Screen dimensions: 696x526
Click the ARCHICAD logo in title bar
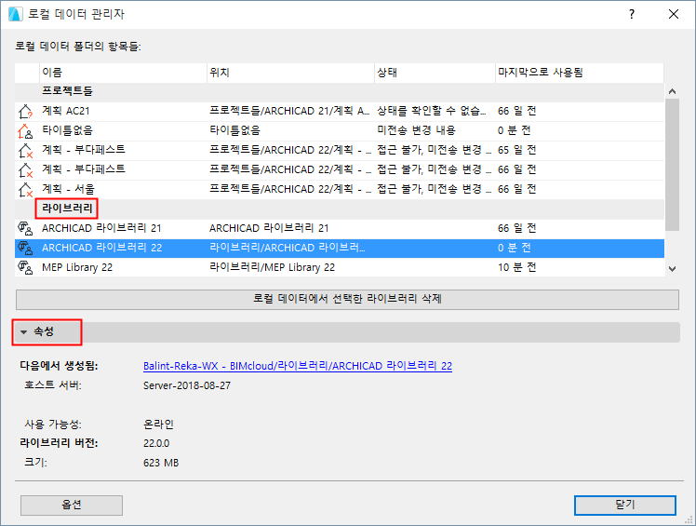(15, 14)
